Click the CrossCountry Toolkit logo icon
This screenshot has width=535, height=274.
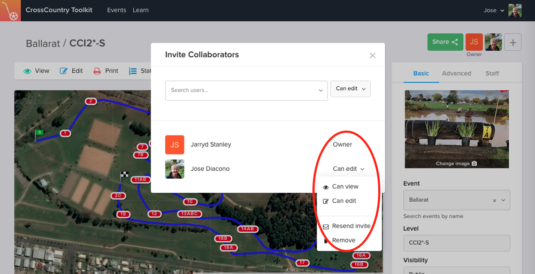pos(11,11)
